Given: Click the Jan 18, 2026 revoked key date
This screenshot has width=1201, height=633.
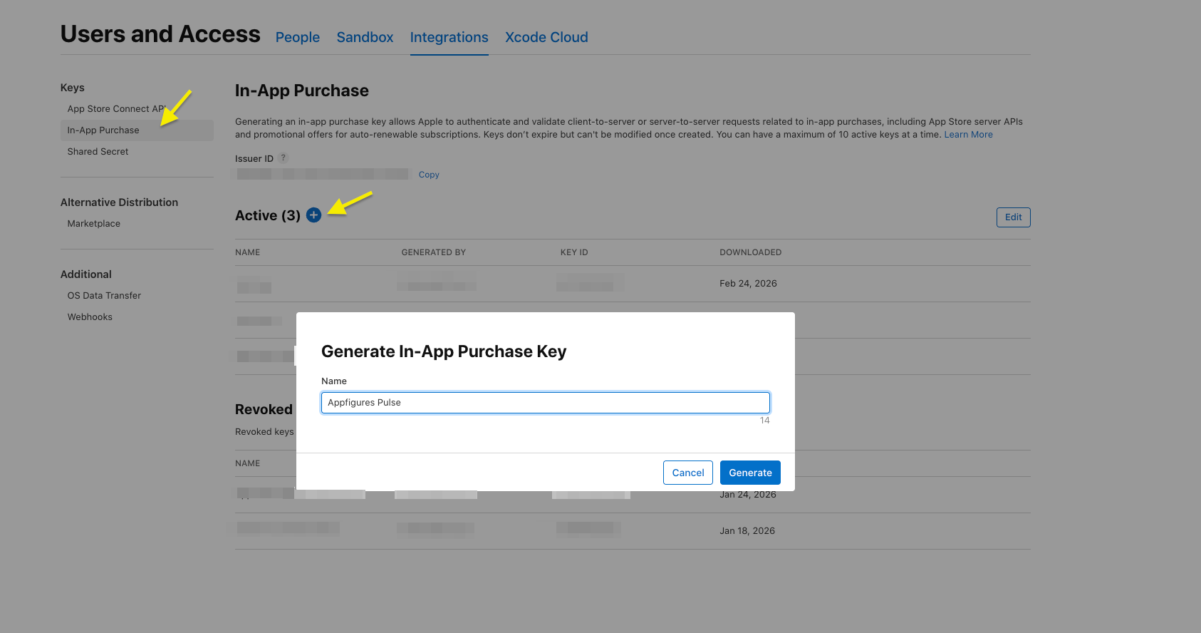Looking at the screenshot, I should (x=747, y=531).
